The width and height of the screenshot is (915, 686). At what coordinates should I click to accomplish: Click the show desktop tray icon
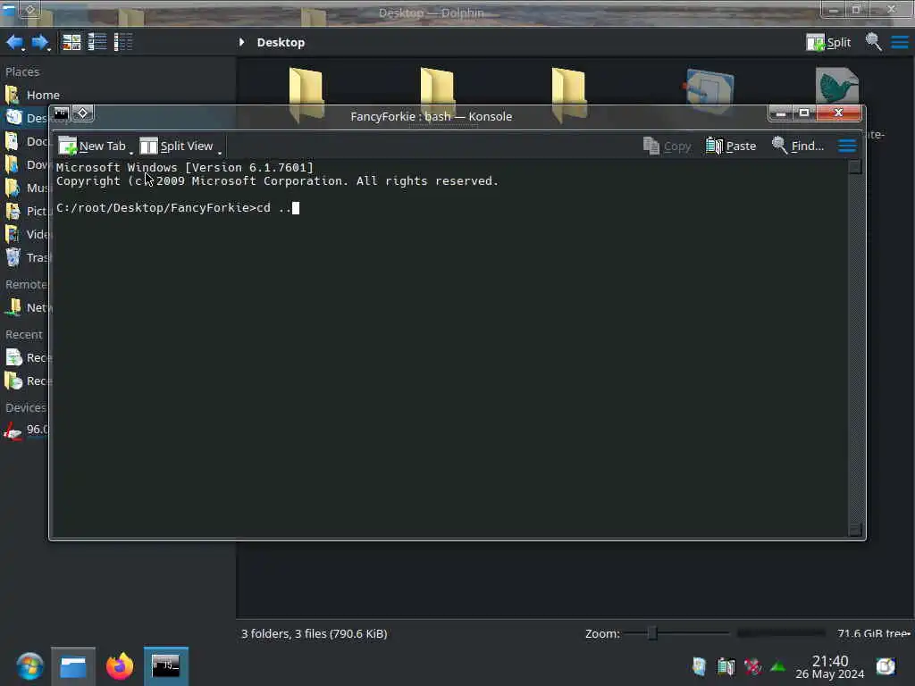coord(886,666)
